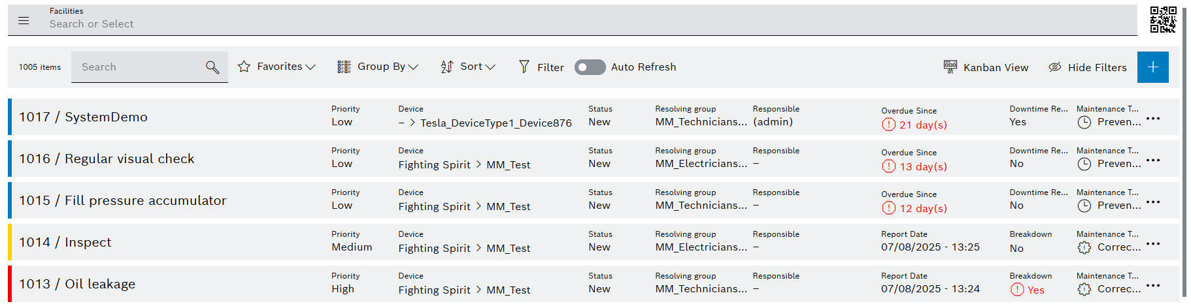1191x306 pixels.
Task: Click the Filter funnel icon
Action: 524,67
